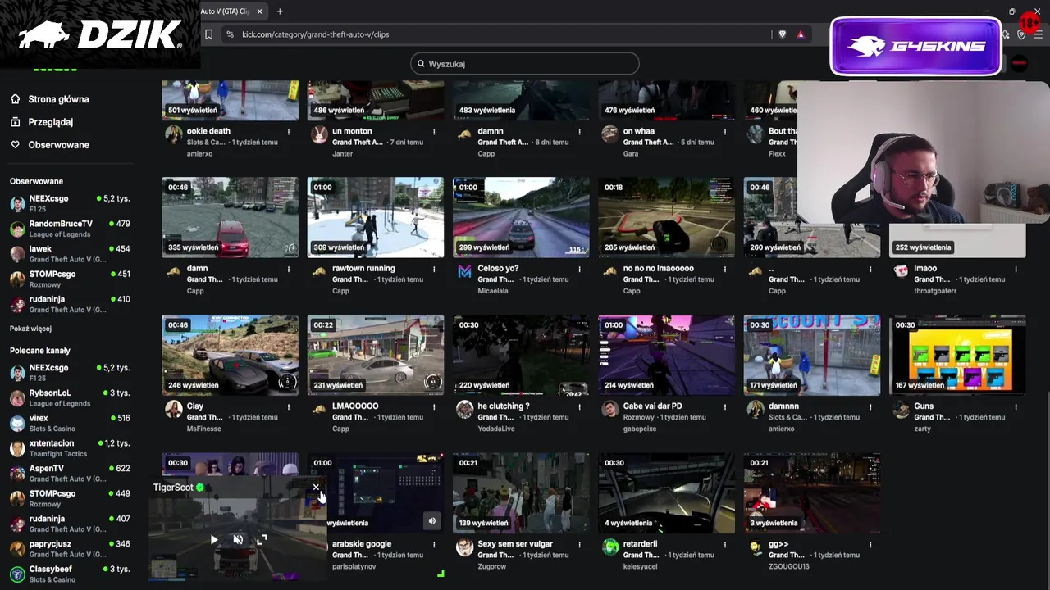Image resolution: width=1050 pixels, height=590 pixels.
Task: Open the browser hamburger menu
Action: tap(1039, 34)
